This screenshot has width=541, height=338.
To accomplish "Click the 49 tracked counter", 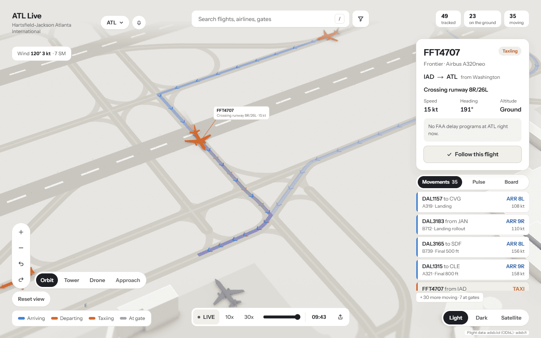I will 448,19.
